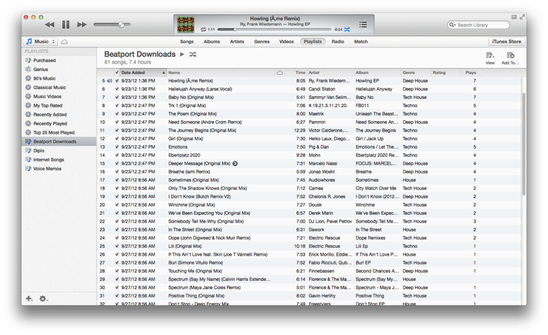Click the now-playing speaker icon
This screenshot has width=548, height=335.
click(x=109, y=81)
